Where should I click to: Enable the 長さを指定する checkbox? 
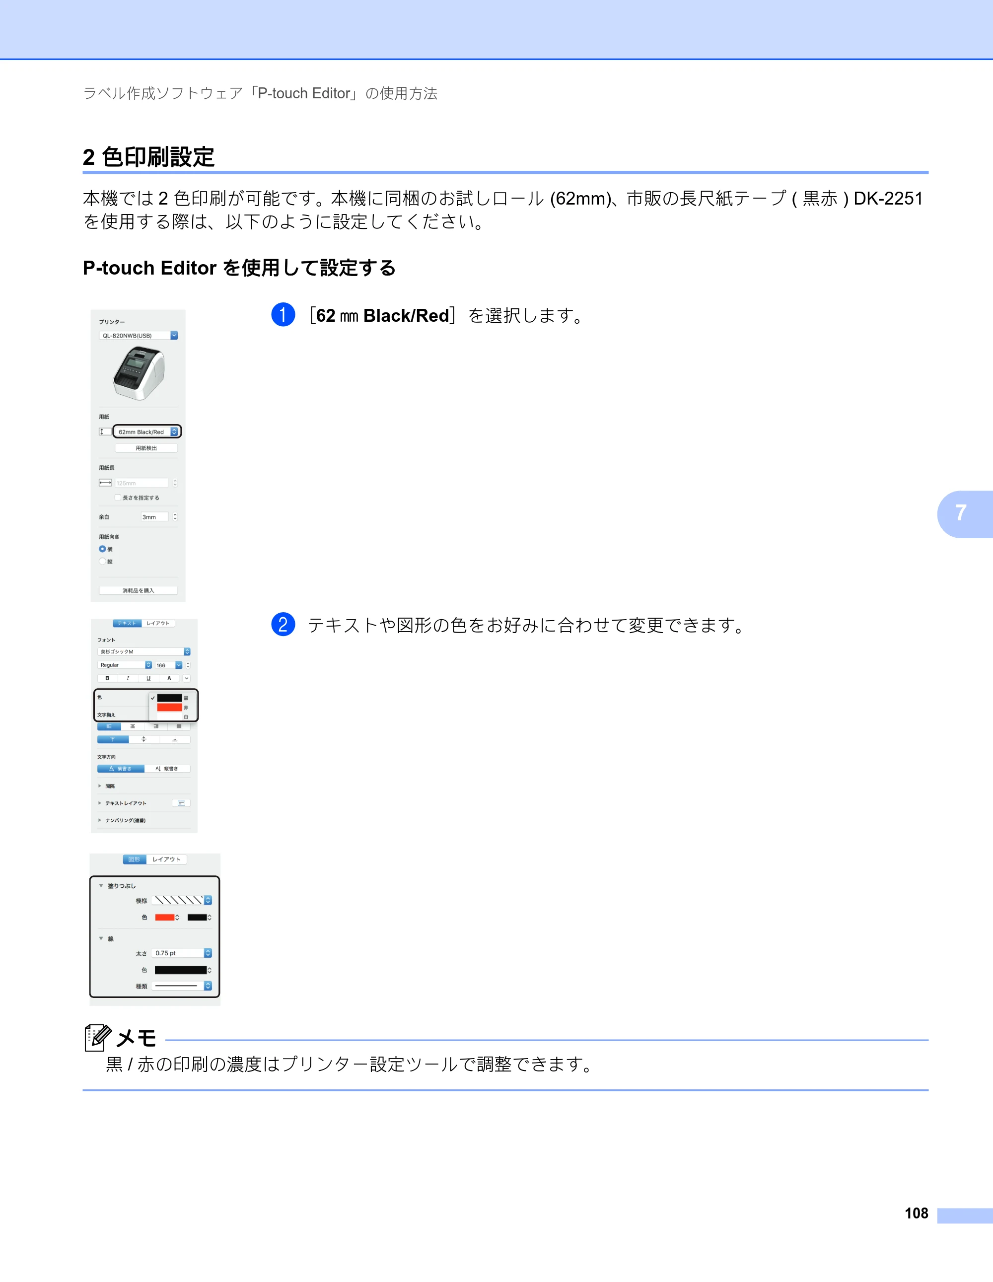(x=118, y=497)
